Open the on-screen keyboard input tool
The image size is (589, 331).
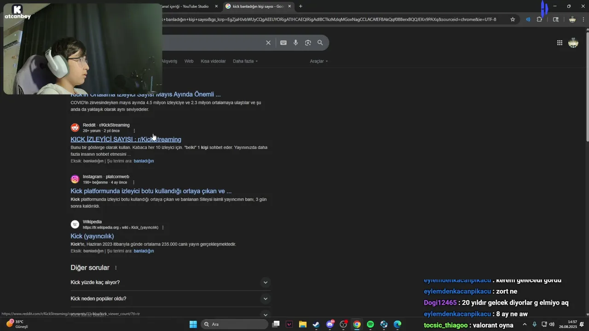coord(283,43)
